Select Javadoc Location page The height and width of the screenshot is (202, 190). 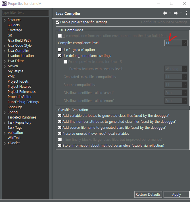pyautogui.click(x=21, y=56)
